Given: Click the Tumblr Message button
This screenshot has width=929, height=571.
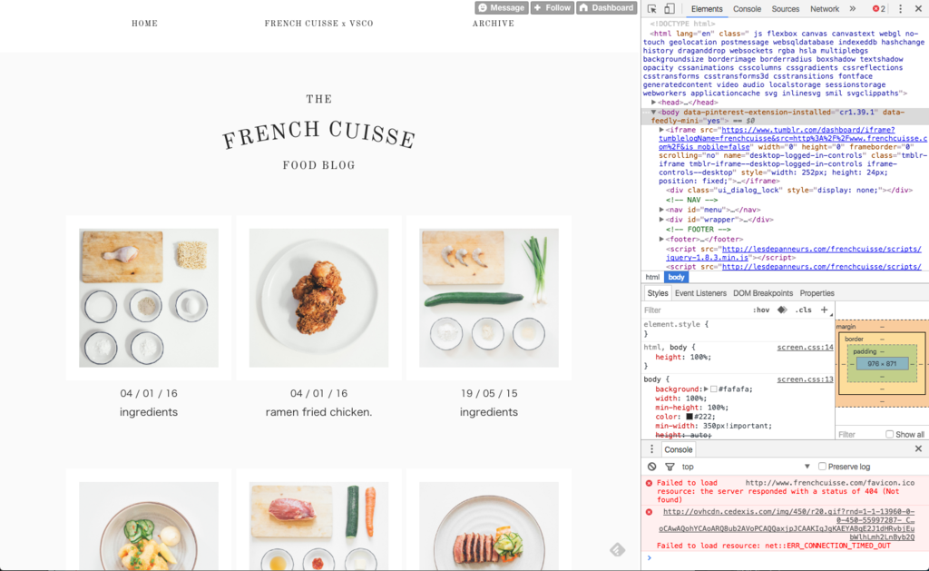Looking at the screenshot, I should click(501, 7).
